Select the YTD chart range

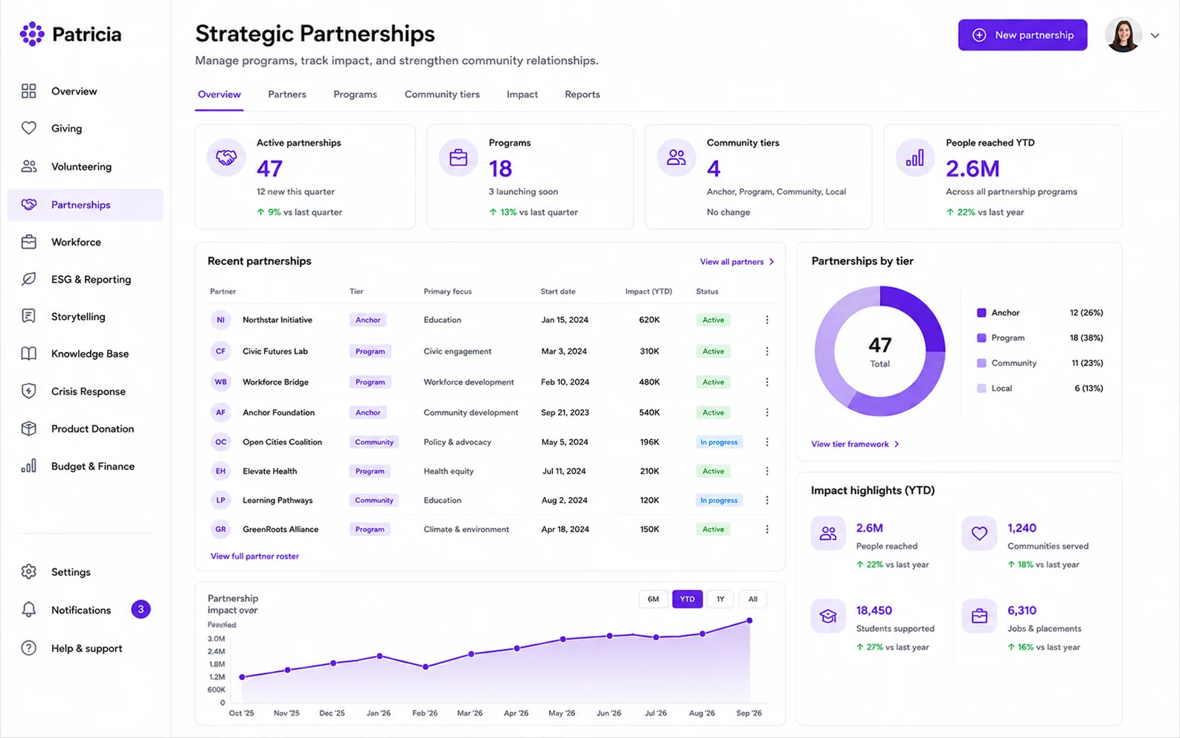pos(687,599)
